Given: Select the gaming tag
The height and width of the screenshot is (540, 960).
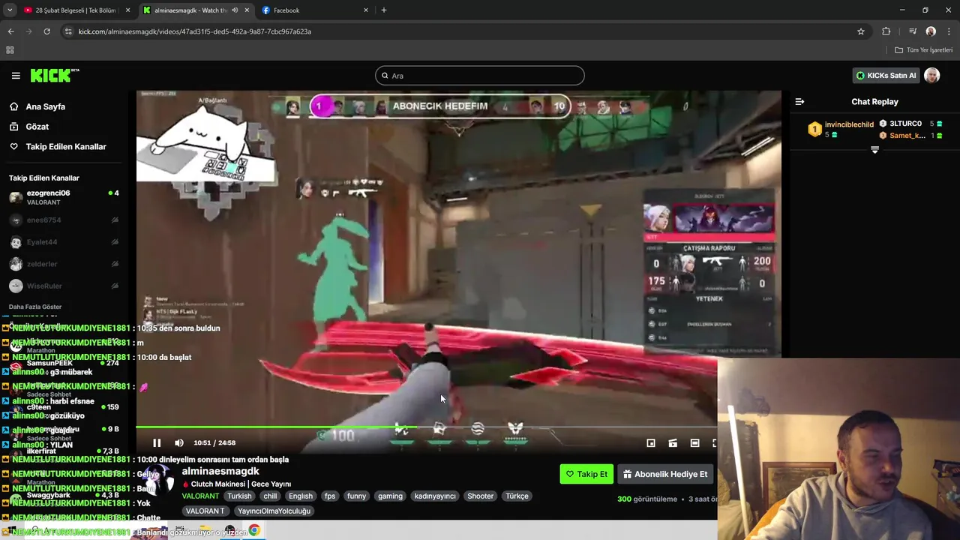Looking at the screenshot, I should pyautogui.click(x=390, y=496).
